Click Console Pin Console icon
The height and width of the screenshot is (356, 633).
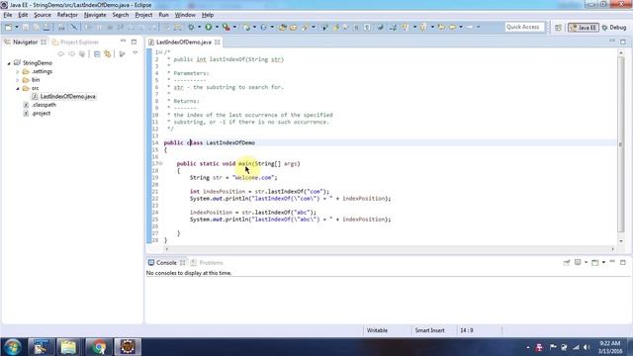(567, 262)
